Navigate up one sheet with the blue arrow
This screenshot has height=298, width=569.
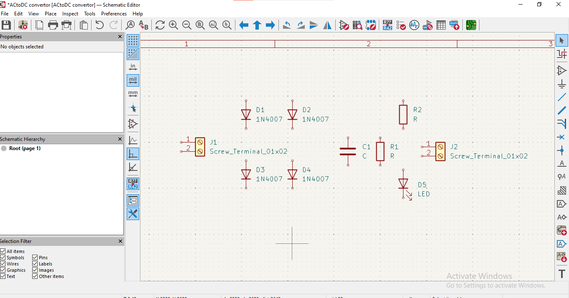257,25
